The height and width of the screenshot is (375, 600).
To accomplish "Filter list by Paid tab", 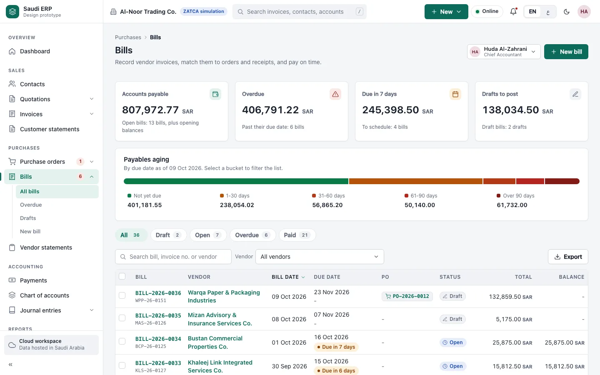I will click(x=297, y=235).
